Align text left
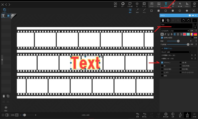The height and width of the screenshot is (119, 198). tap(175, 34)
